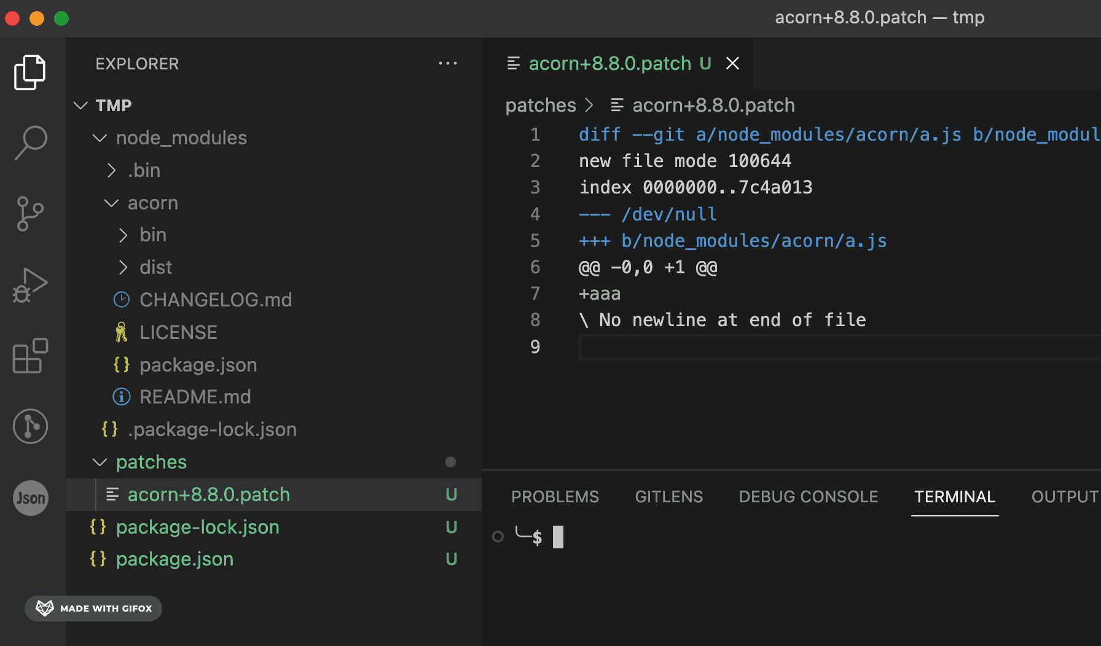This screenshot has height=646, width=1101.
Task: Open the Git Graph icon in activity bar
Action: (x=30, y=426)
